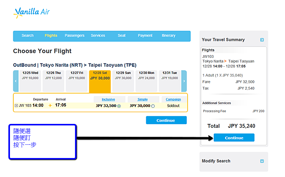
Task: Expand JW 103 flight details plus icon
Action: (x=16, y=106)
